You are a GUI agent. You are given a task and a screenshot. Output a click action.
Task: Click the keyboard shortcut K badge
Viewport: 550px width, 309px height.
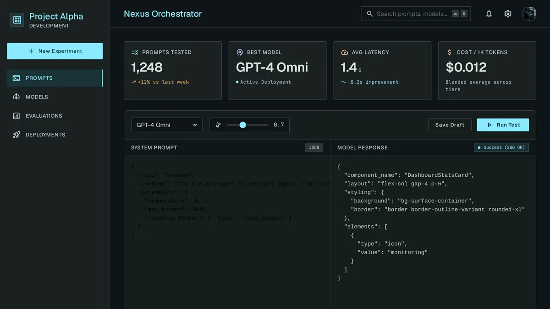[x=464, y=14]
